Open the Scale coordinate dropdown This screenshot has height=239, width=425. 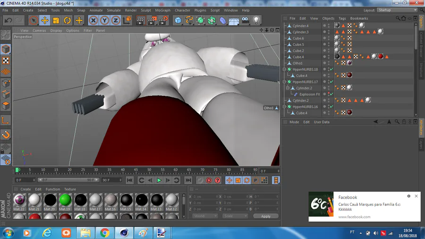coord(235,216)
